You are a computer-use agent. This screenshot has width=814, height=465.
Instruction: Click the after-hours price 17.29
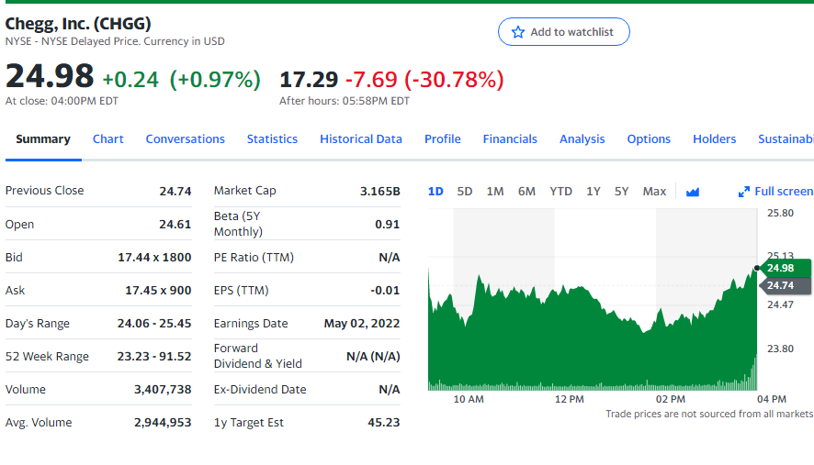[x=309, y=79]
